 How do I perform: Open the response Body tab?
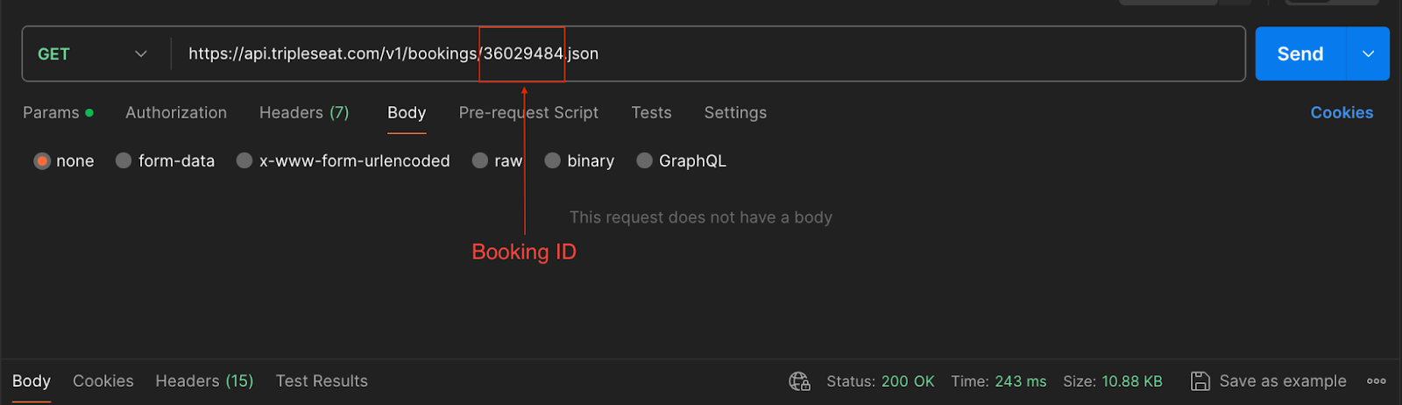tap(32, 381)
